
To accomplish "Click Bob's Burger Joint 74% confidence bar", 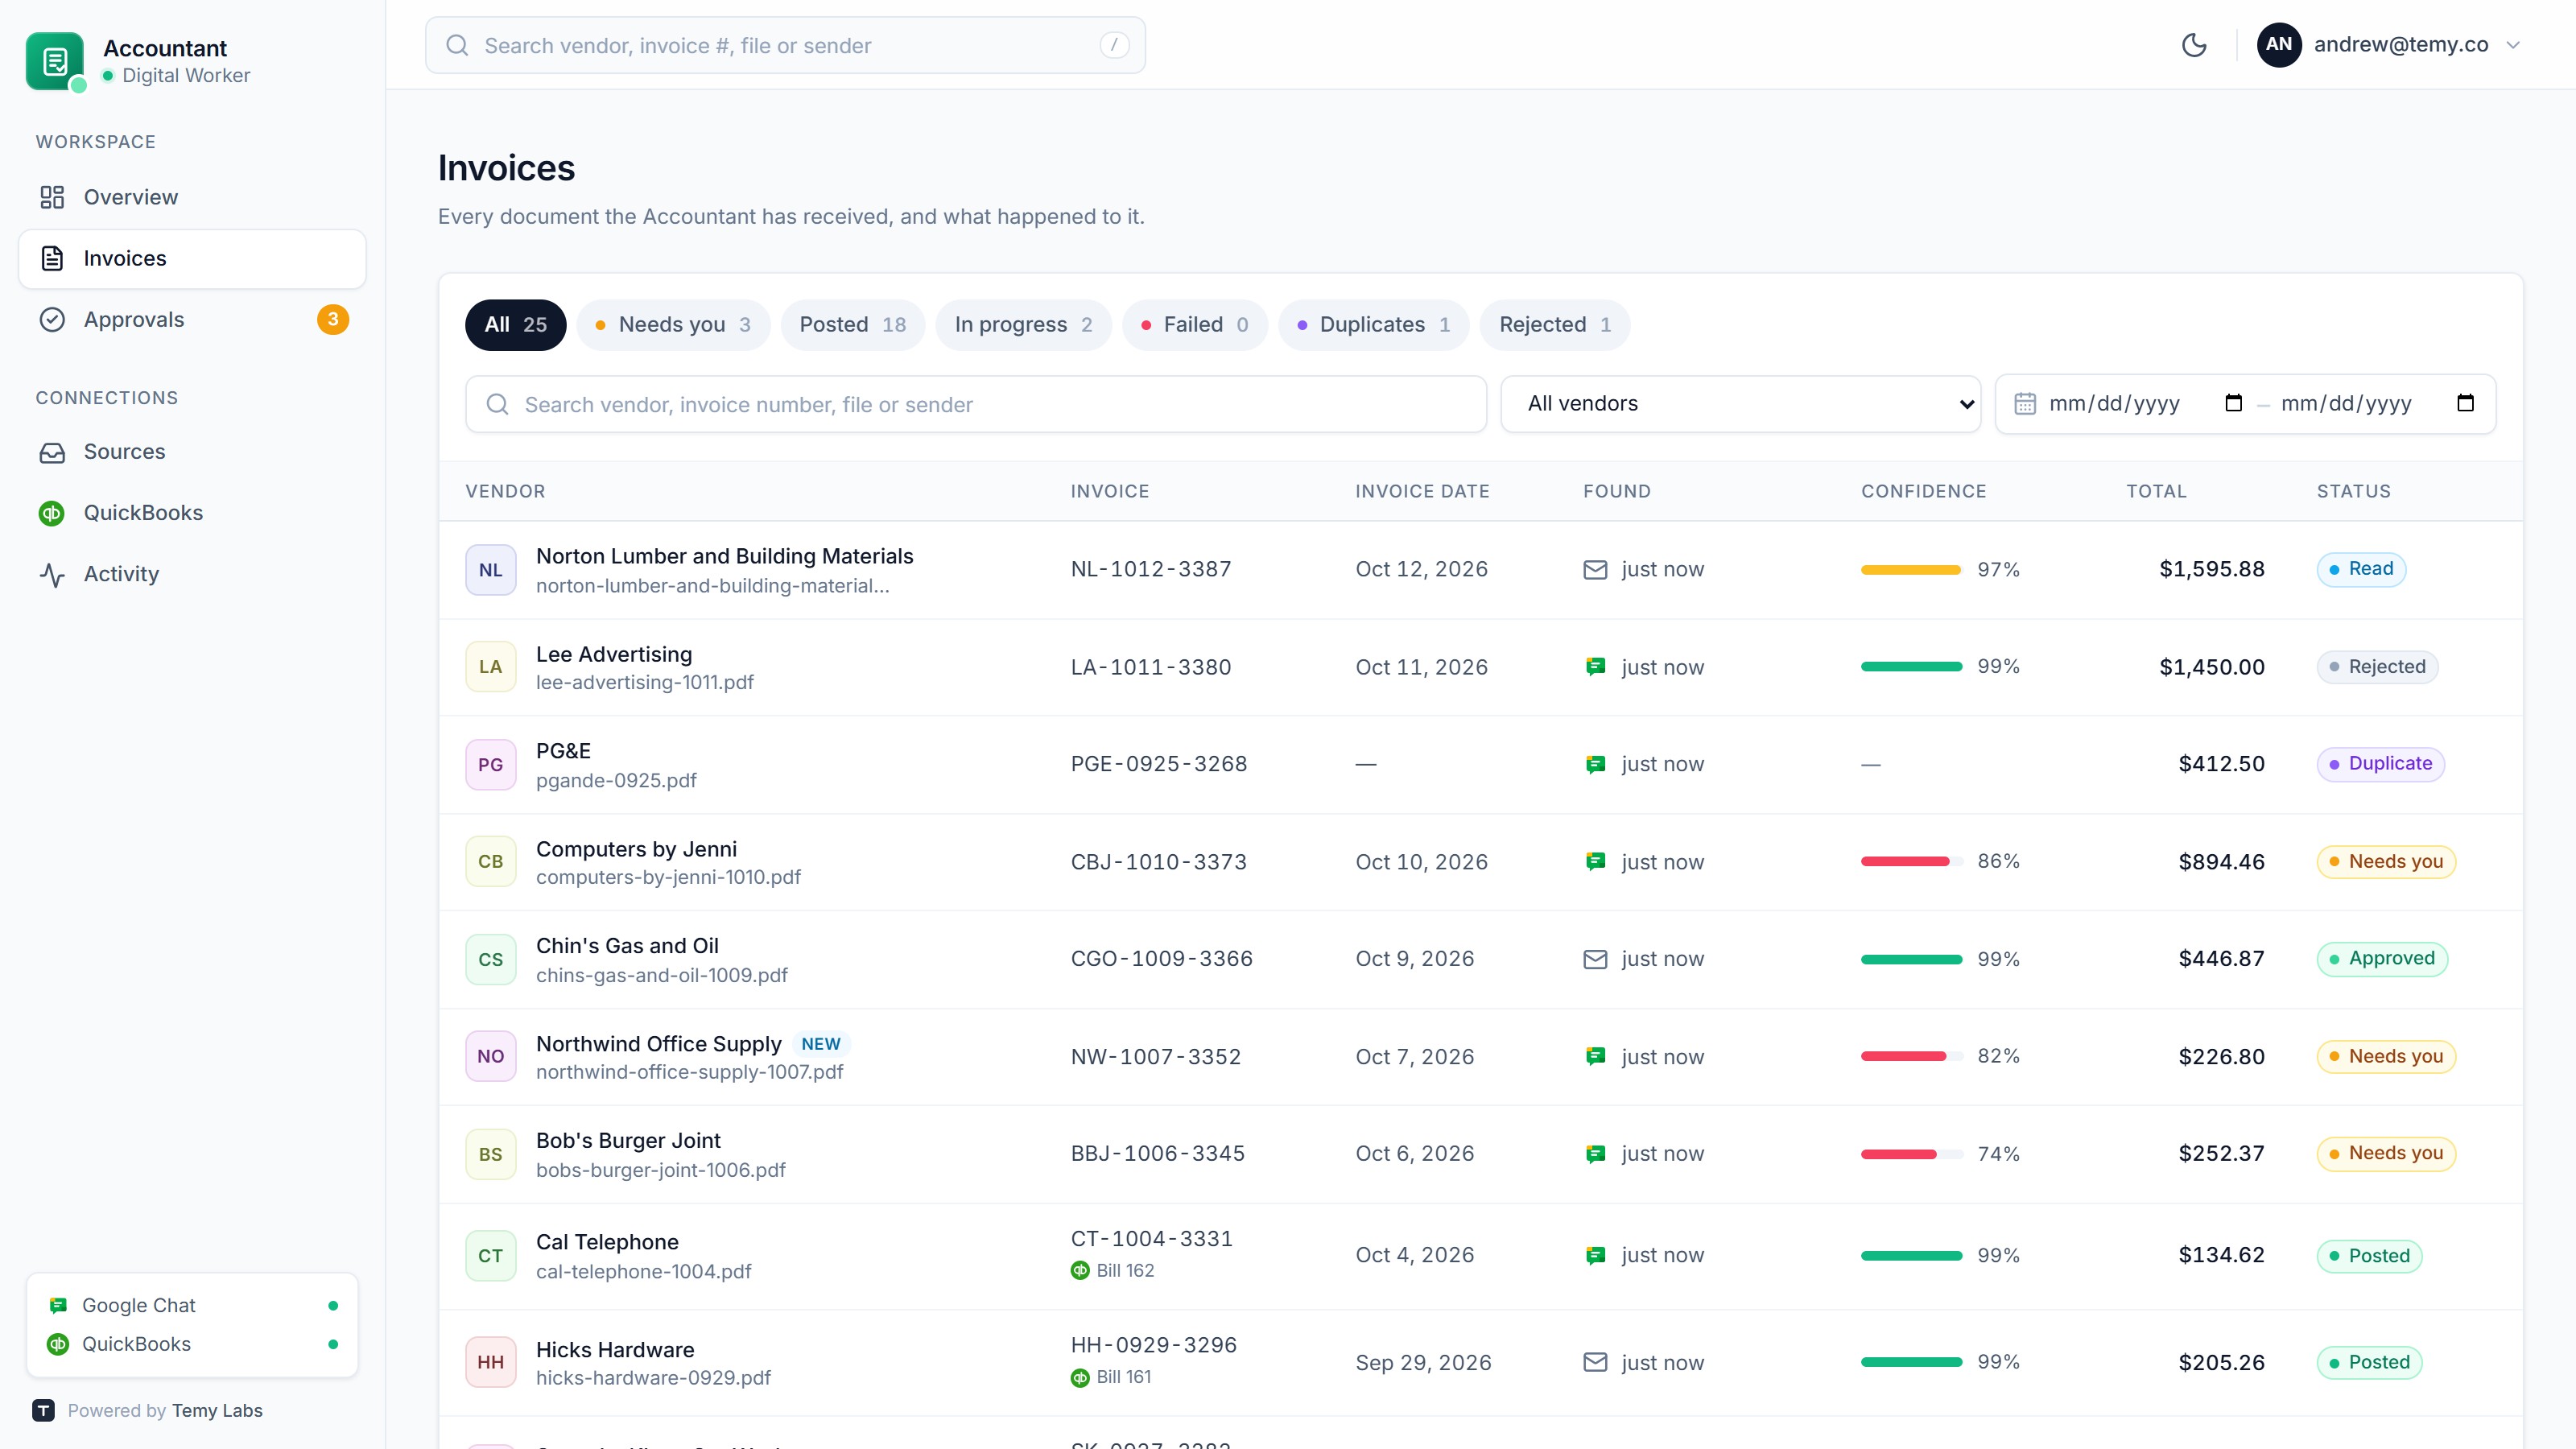I will click(x=1911, y=1154).
